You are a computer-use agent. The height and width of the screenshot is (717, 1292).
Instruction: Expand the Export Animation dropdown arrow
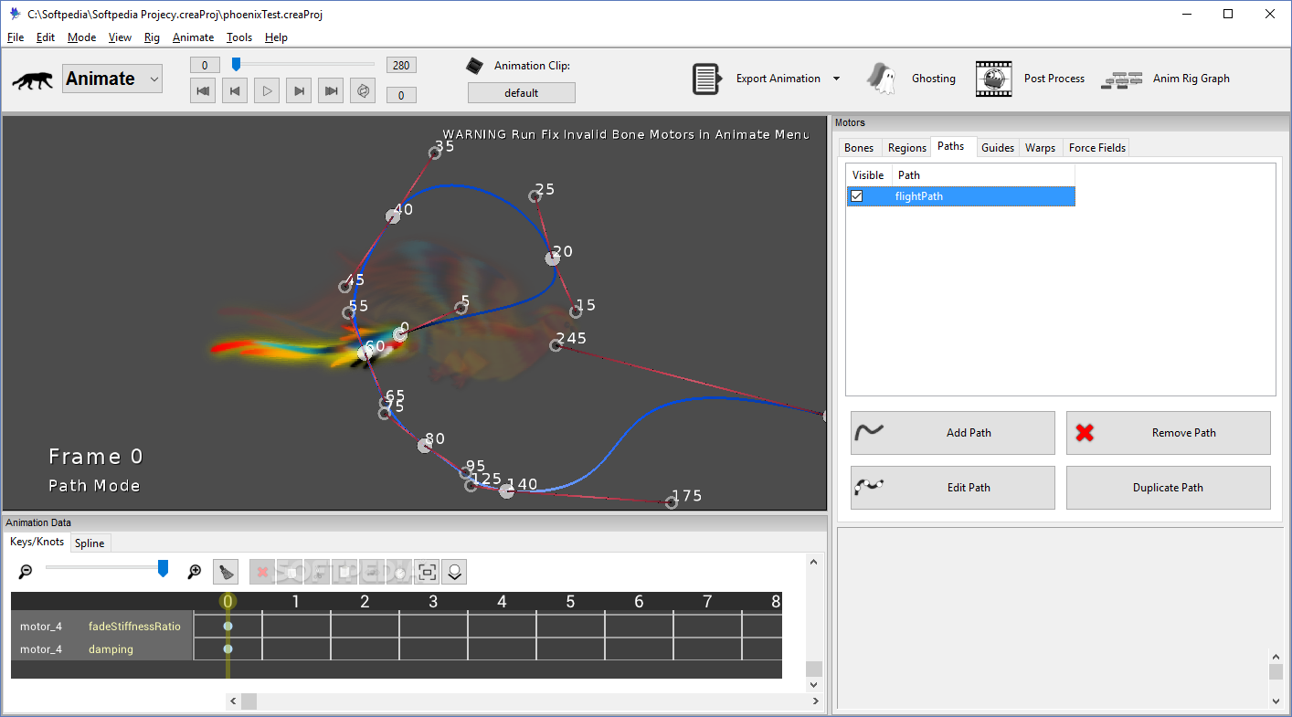[x=836, y=79]
